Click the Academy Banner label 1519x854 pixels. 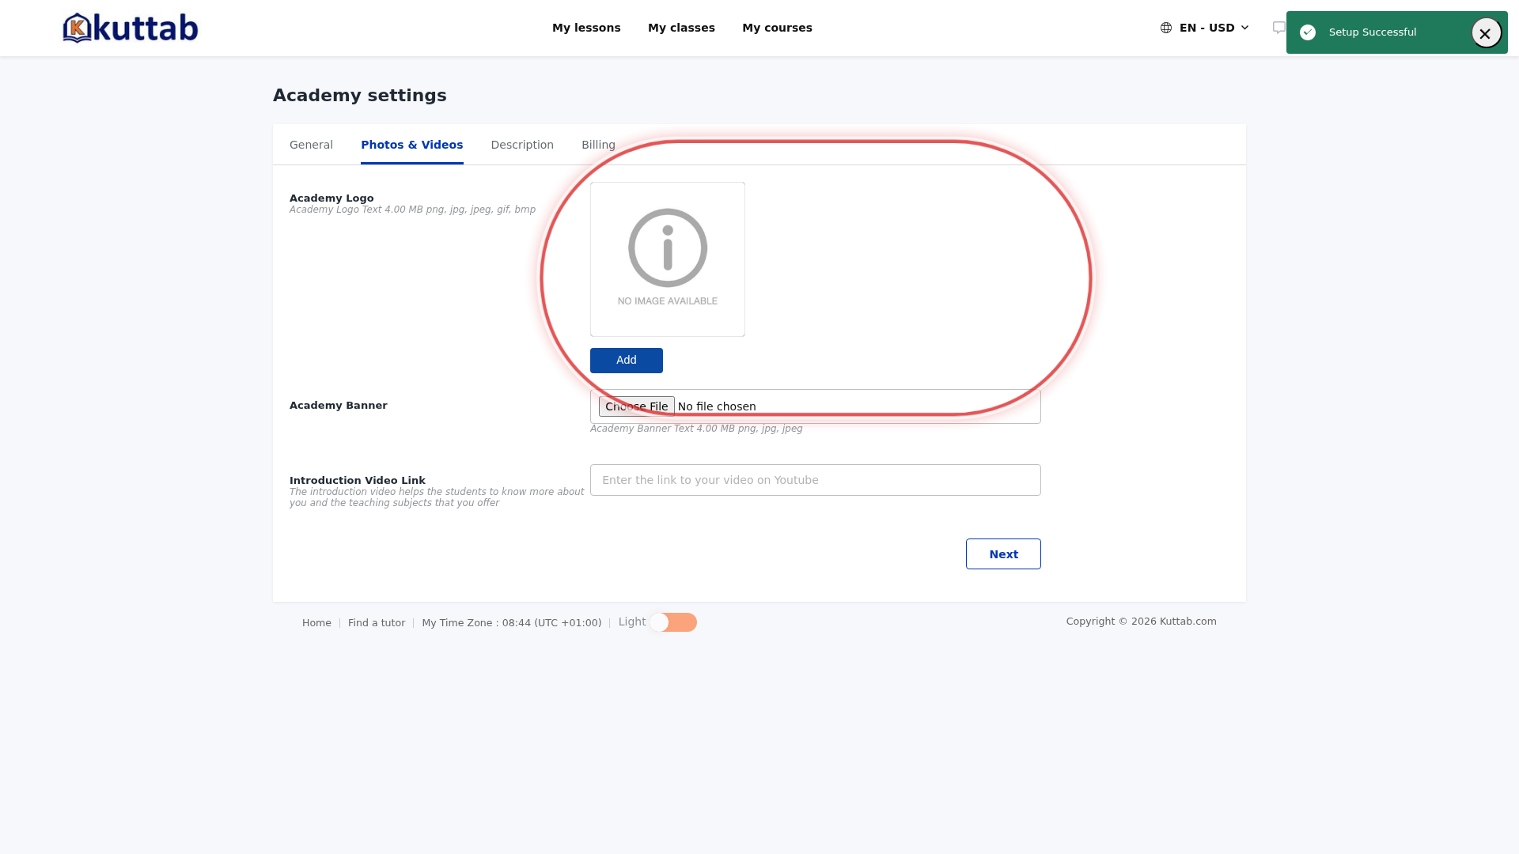tap(339, 406)
